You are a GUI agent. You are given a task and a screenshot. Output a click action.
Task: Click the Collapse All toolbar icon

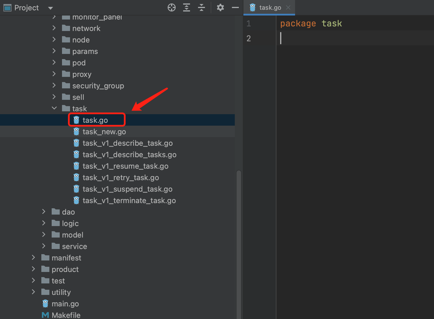pos(201,8)
